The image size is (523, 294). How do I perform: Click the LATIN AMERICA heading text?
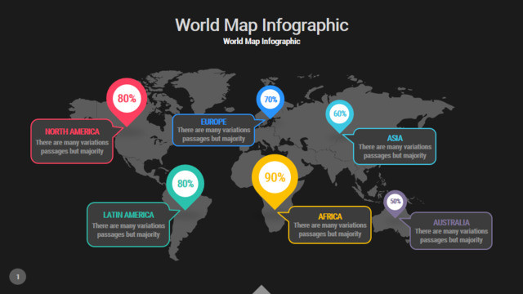tap(128, 215)
